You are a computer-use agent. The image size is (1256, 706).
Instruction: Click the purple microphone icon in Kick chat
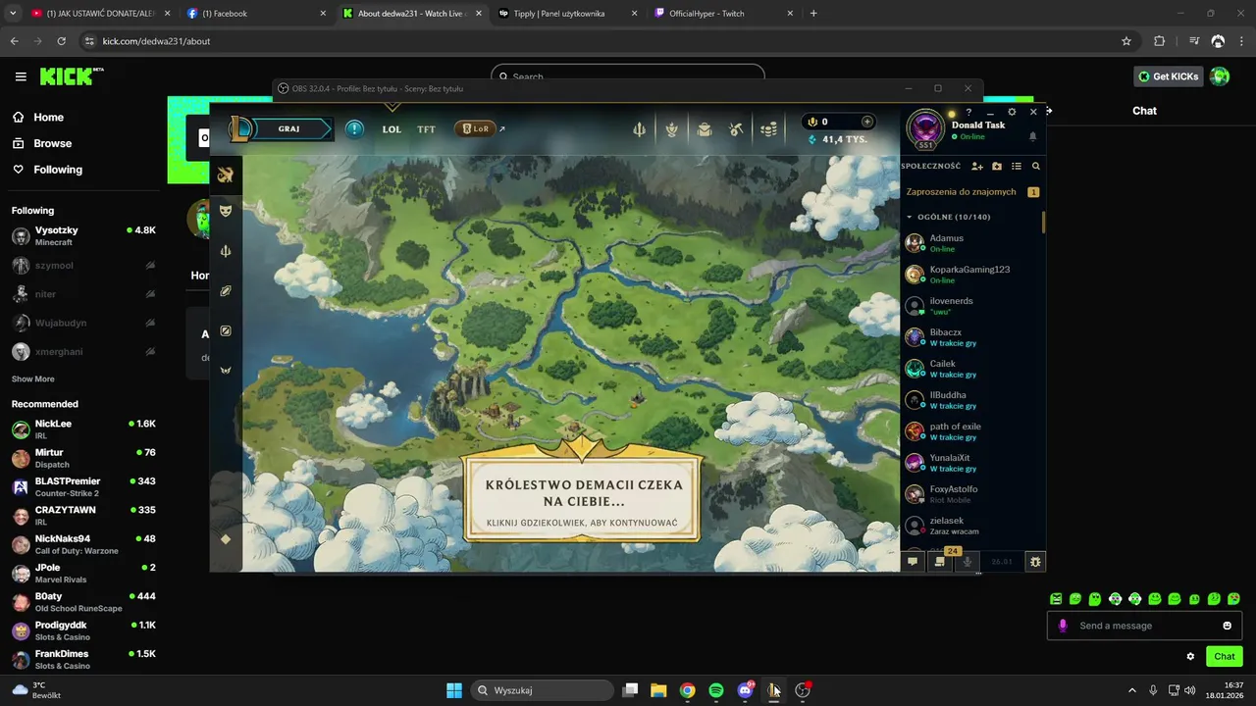pos(1063,626)
